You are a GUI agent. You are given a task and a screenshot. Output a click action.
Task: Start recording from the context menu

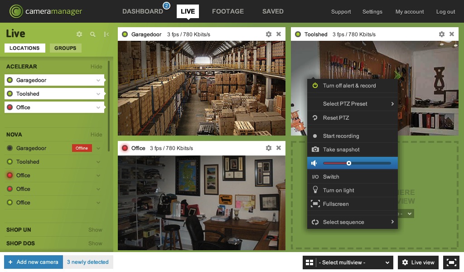point(341,136)
